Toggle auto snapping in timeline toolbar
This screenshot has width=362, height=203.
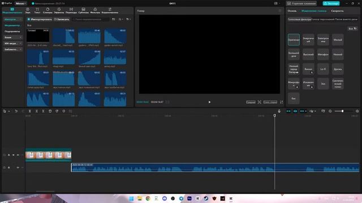295,111
